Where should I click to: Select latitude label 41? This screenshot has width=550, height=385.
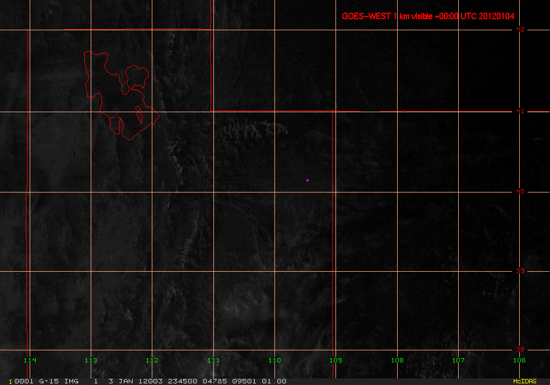click(520, 111)
